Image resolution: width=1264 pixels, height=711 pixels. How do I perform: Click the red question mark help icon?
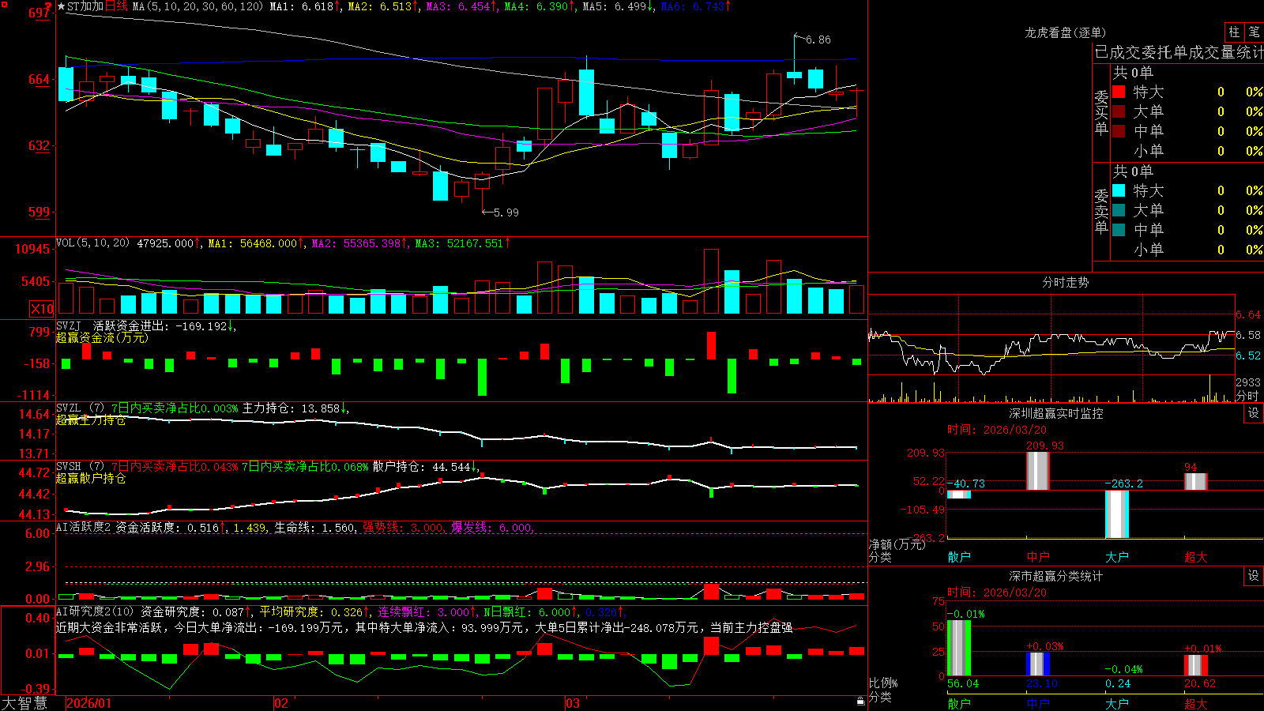(x=49, y=6)
